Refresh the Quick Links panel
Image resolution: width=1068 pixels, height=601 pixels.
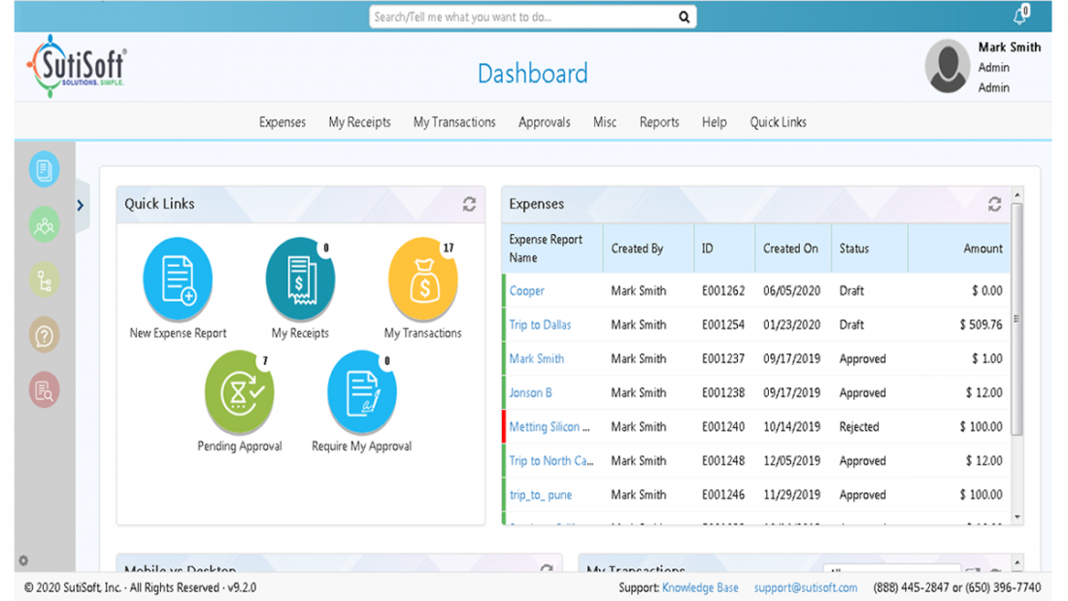469,204
